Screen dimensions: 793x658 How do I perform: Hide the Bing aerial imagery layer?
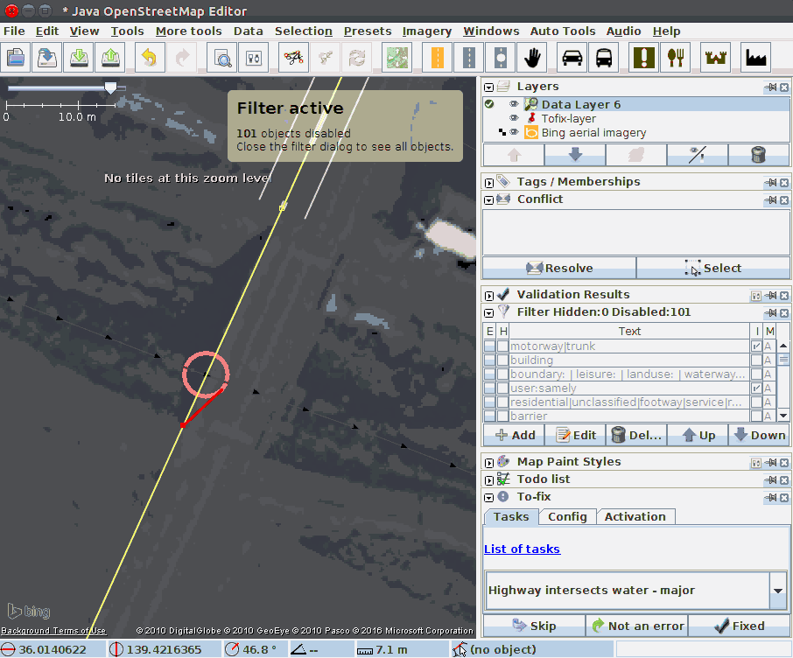point(515,133)
